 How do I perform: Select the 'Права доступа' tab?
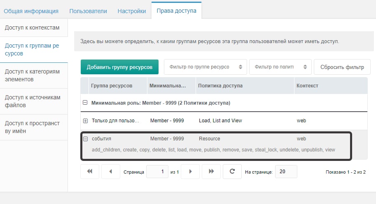coord(177,11)
